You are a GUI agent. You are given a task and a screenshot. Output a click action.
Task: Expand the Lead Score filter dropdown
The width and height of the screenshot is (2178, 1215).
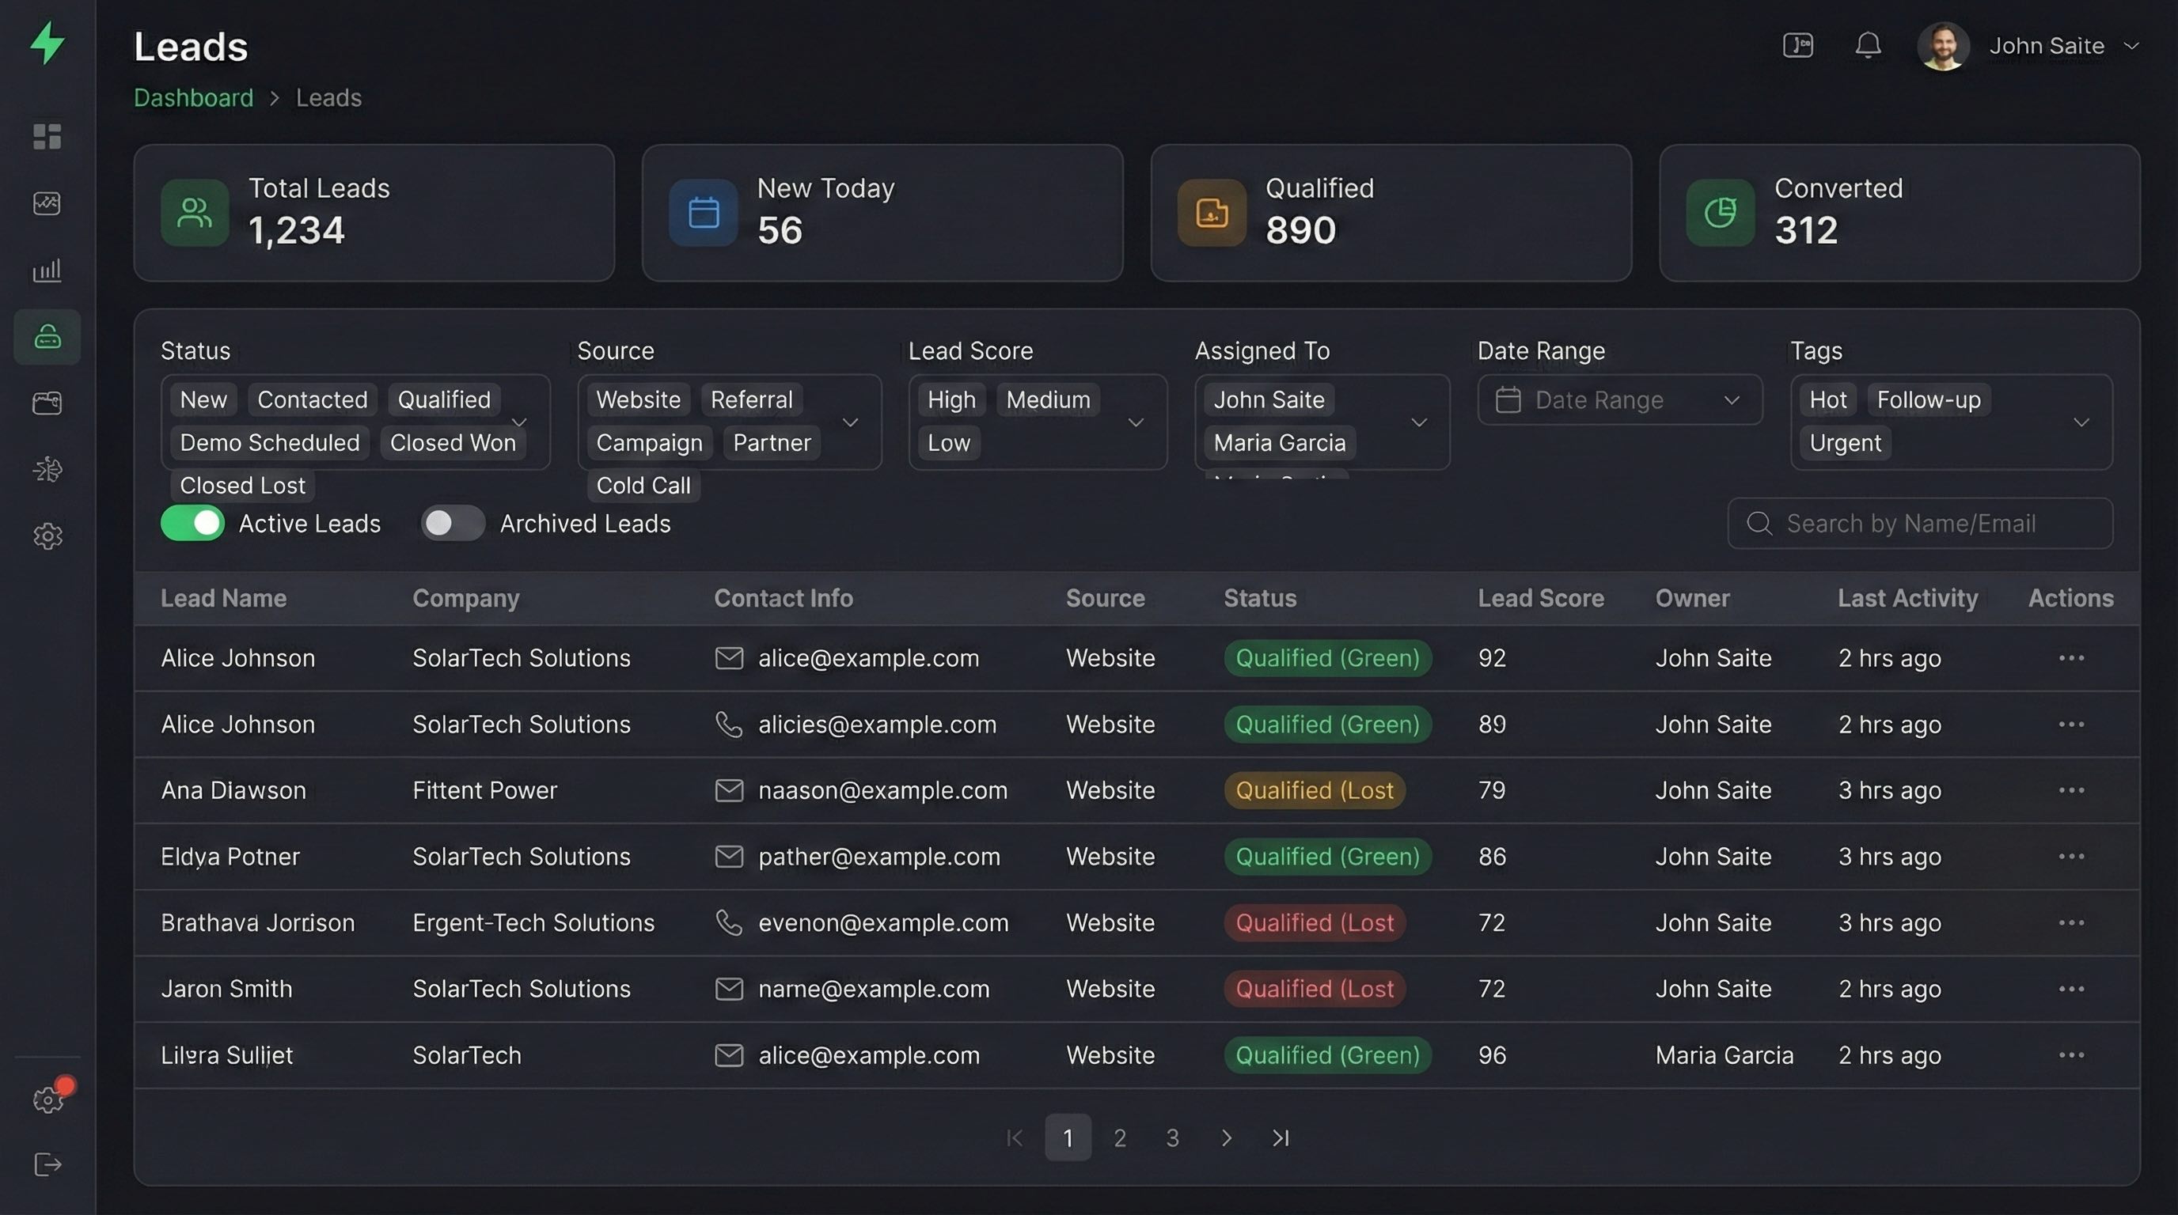click(1136, 422)
